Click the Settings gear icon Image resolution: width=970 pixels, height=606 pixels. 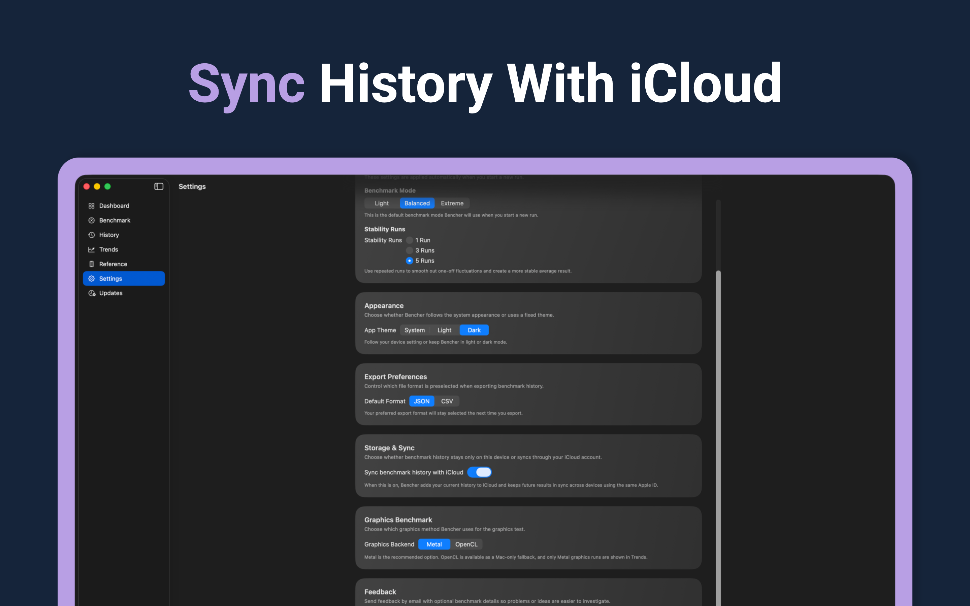pos(91,278)
